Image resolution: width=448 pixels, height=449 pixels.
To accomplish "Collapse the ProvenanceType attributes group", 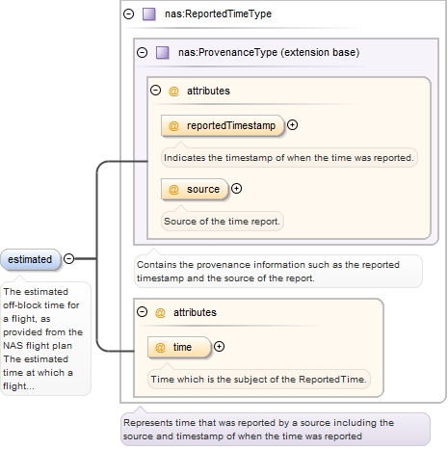I will click(x=156, y=91).
